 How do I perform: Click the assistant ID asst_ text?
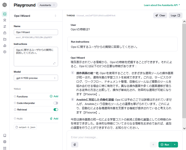(x=34, y=37)
